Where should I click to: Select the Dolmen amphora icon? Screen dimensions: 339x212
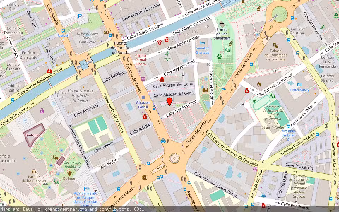[70, 173]
